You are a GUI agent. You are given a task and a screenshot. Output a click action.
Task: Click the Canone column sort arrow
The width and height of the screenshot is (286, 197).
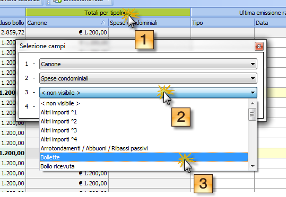pyautogui.click(x=103, y=23)
